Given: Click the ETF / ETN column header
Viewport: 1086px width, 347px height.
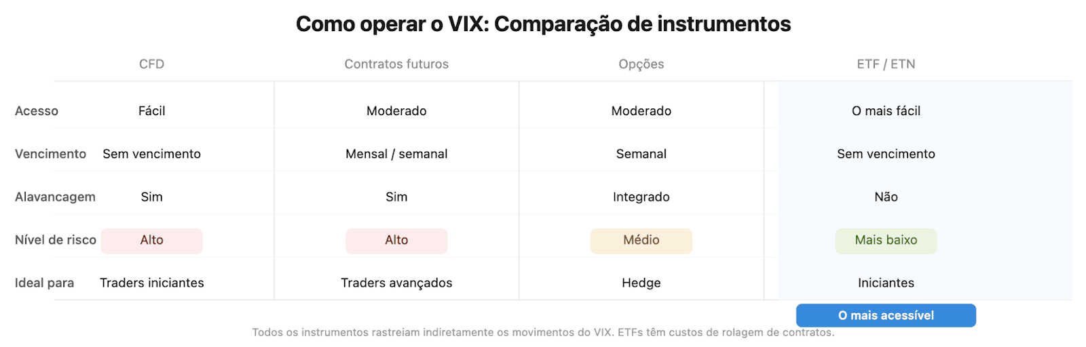Looking at the screenshot, I should coord(886,64).
